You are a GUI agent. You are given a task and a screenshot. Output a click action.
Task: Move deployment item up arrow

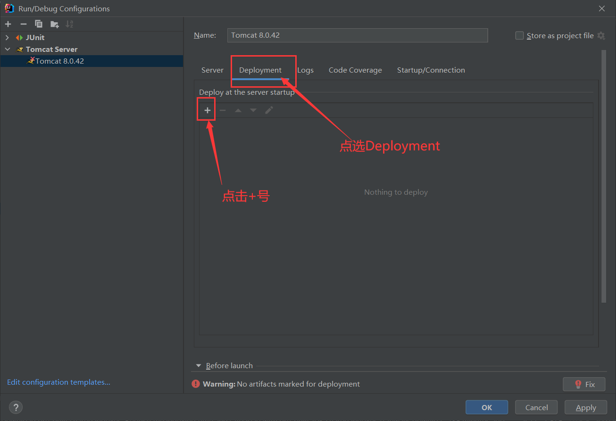238,110
